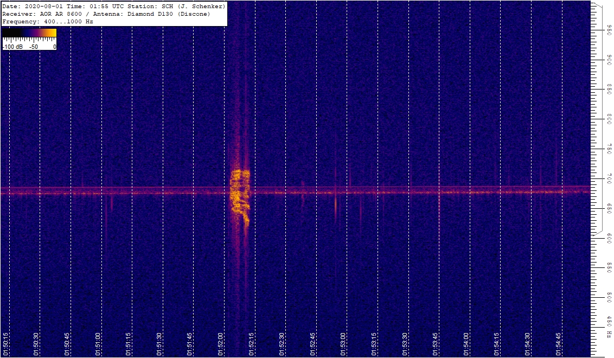Click the 700 frequency axis label

(609, 178)
